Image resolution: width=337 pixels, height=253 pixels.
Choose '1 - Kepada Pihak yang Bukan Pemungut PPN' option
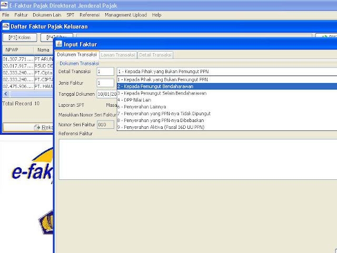(x=227, y=79)
